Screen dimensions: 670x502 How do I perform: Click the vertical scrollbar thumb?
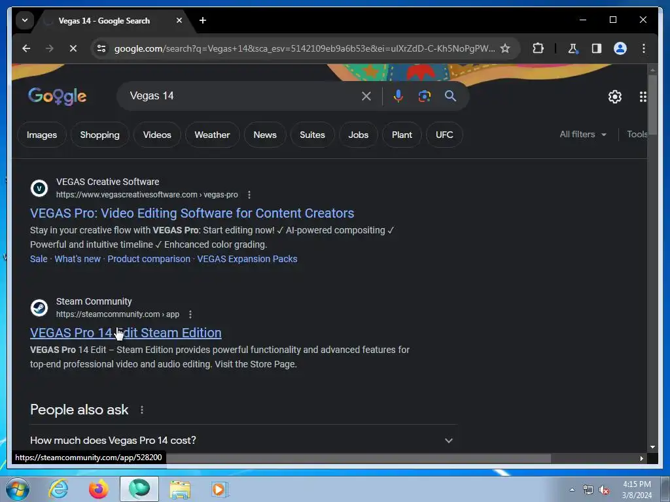pos(652,105)
